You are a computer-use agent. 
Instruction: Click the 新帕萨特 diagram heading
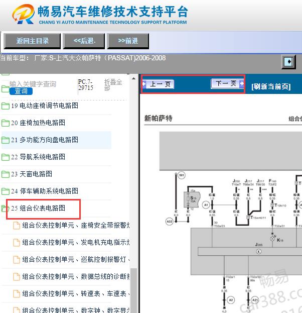coord(159,119)
